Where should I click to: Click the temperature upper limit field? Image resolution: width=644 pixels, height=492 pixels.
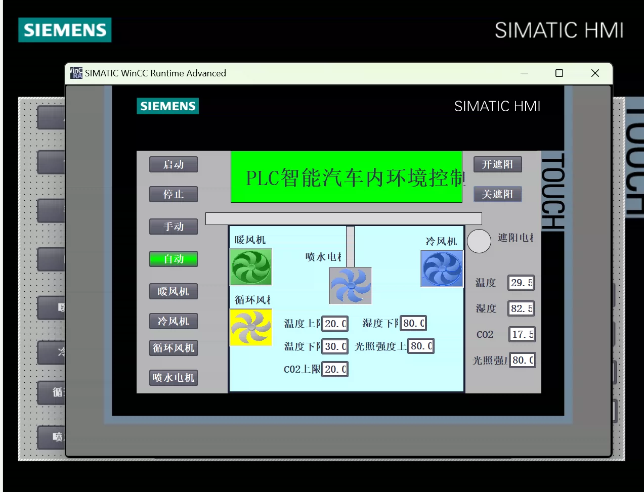tap(335, 324)
